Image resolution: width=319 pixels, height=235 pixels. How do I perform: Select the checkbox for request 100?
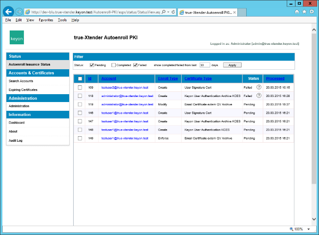point(80,87)
